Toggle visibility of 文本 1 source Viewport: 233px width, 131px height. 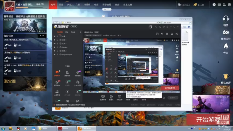tap(54, 40)
